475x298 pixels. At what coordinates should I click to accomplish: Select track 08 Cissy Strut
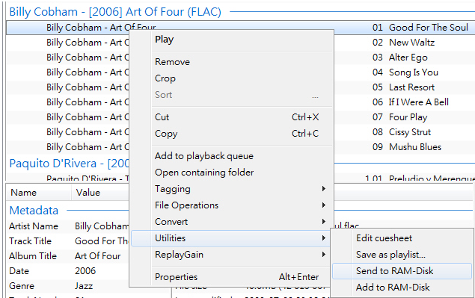[402, 132]
